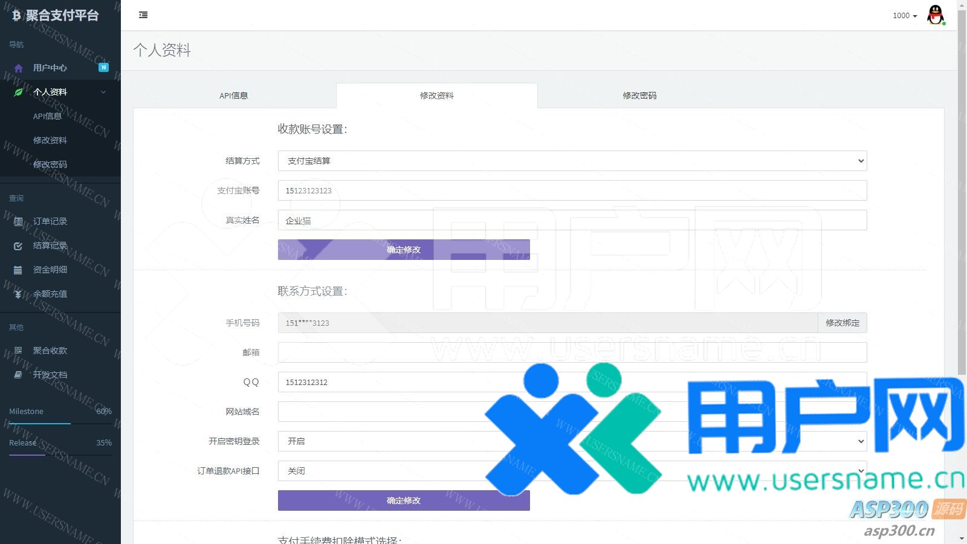
Task: Click the 资金明细 calendar icon
Action: 18,270
